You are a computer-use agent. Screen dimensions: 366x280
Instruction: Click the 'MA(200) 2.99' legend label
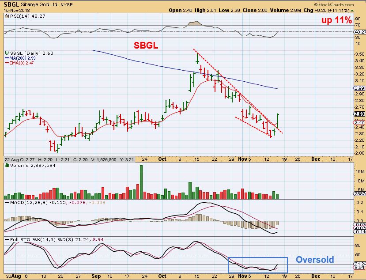(x=23, y=58)
